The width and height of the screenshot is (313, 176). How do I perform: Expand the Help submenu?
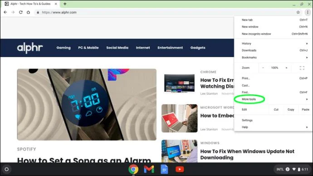pyautogui.click(x=273, y=127)
